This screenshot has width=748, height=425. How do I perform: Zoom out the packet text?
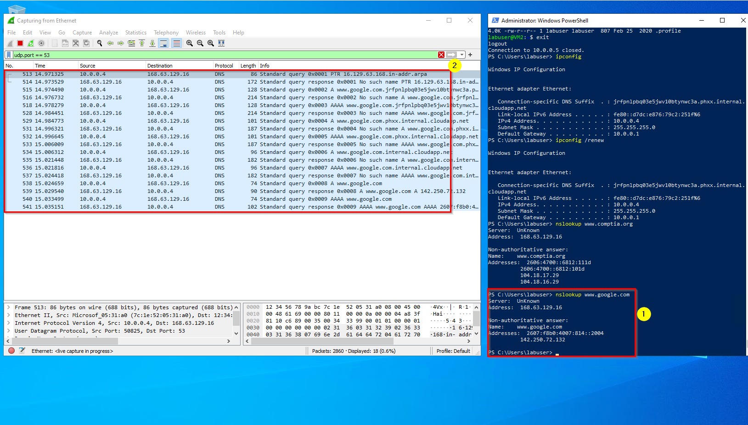(x=200, y=43)
